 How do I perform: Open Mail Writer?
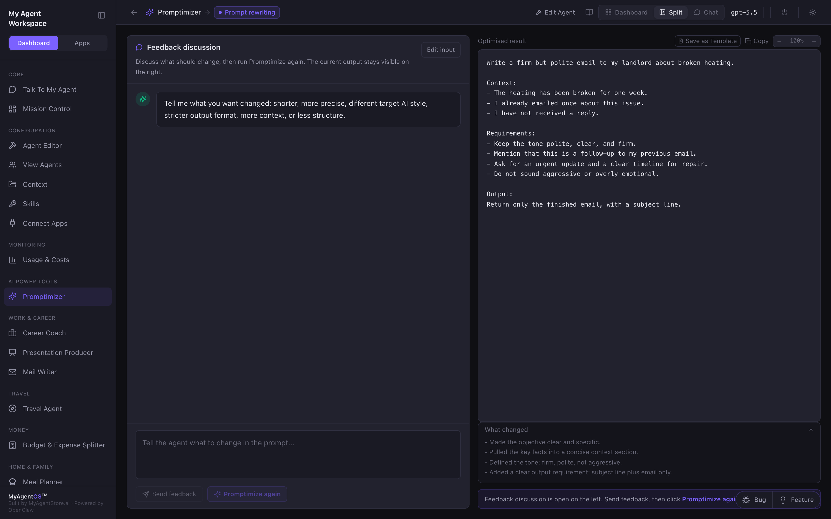pos(58,372)
